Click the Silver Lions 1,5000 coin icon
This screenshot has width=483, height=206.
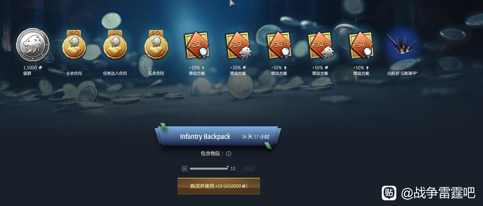point(33,45)
